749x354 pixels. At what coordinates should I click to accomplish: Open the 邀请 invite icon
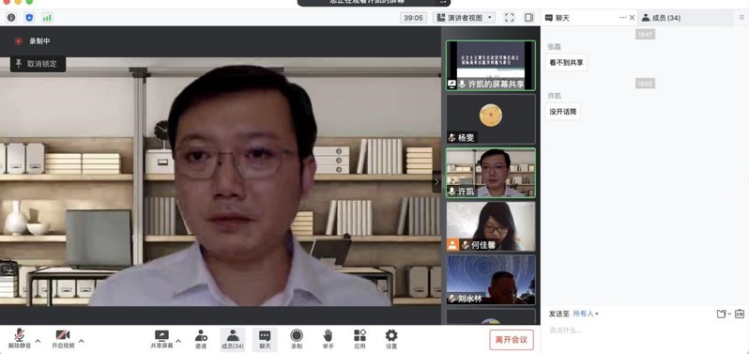coord(201,339)
